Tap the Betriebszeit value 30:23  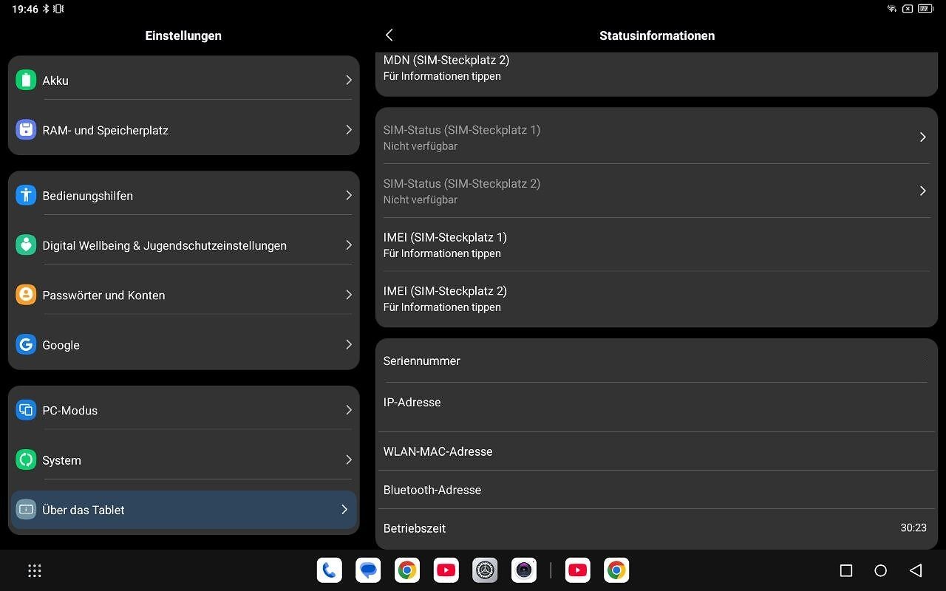(x=913, y=527)
